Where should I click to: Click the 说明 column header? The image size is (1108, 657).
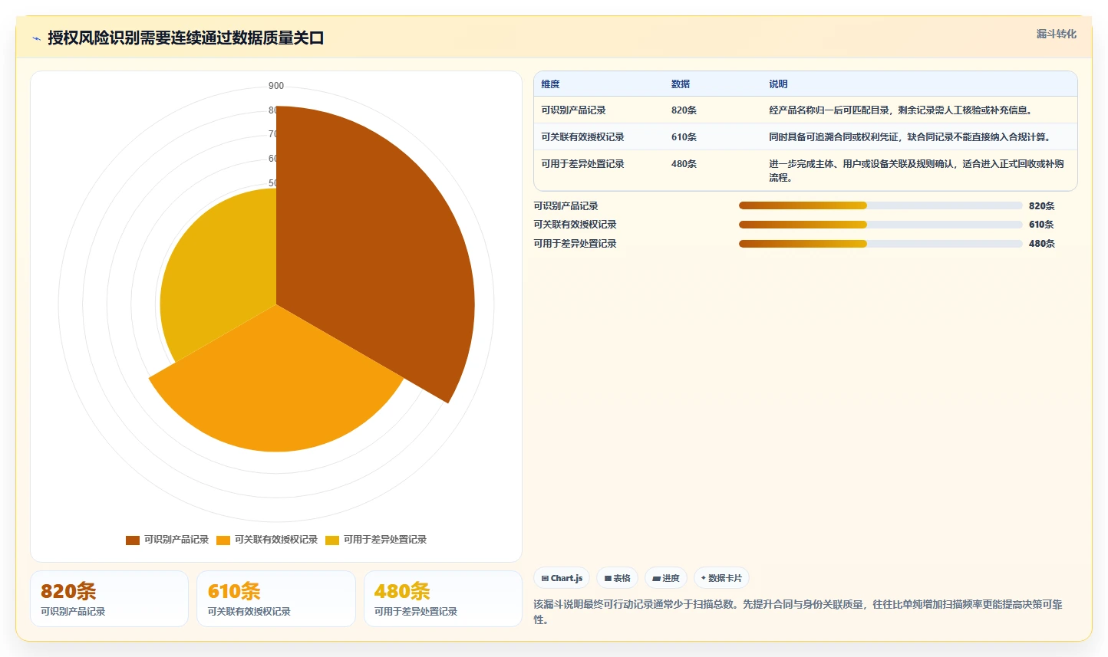(x=778, y=84)
